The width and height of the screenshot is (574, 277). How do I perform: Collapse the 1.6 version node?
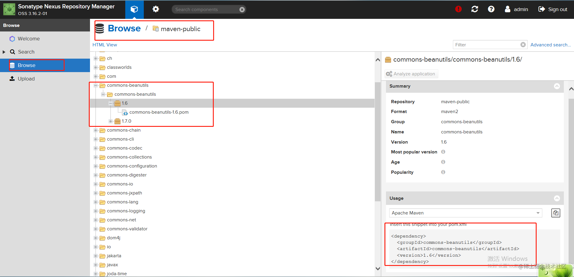click(111, 103)
